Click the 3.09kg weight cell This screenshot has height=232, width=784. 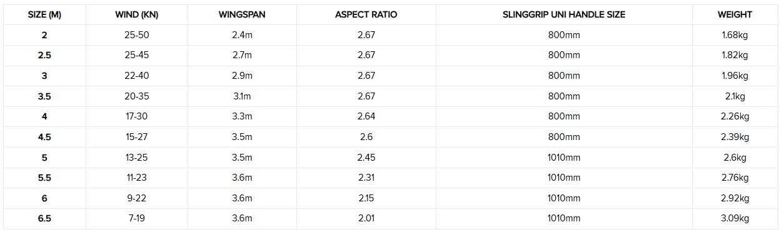click(735, 218)
